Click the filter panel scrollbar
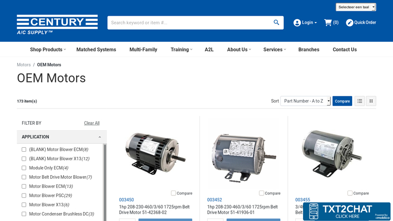Screen dimensions: 393x221 coord(105,182)
